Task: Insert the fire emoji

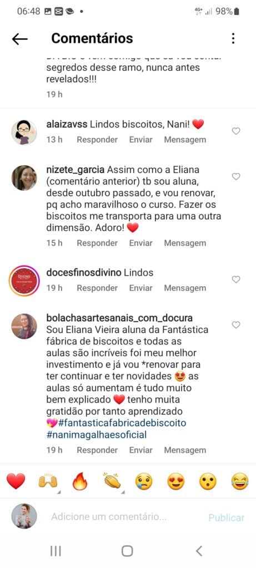Action: click(80, 481)
